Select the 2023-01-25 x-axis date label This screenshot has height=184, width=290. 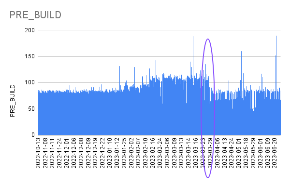click(124, 153)
